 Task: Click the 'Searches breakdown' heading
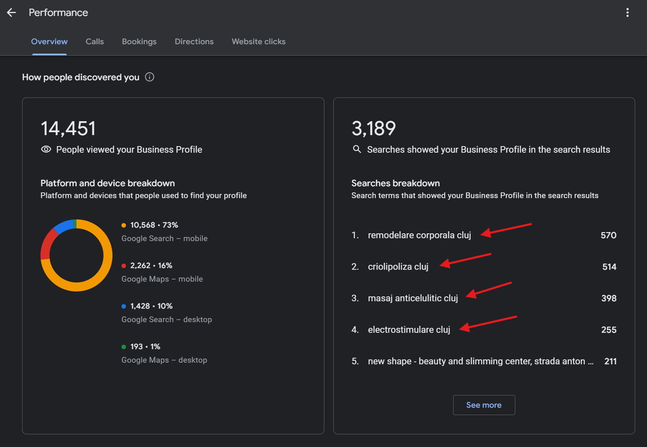coord(395,183)
